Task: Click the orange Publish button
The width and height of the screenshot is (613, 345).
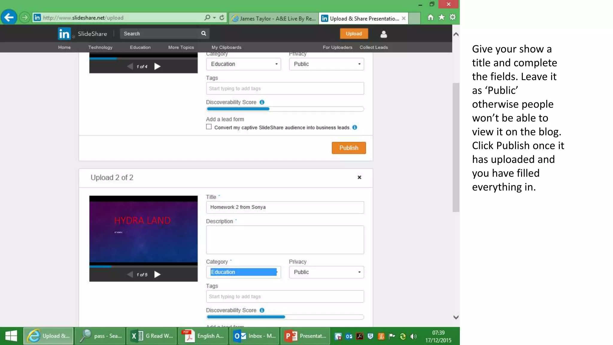Action: pyautogui.click(x=349, y=148)
